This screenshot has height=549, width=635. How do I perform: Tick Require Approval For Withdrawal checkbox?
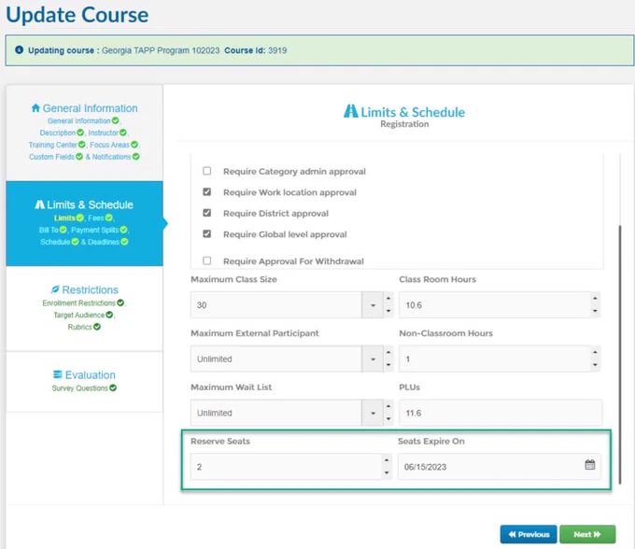[x=207, y=260]
